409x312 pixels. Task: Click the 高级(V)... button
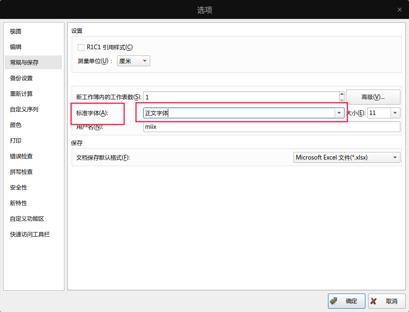373,97
